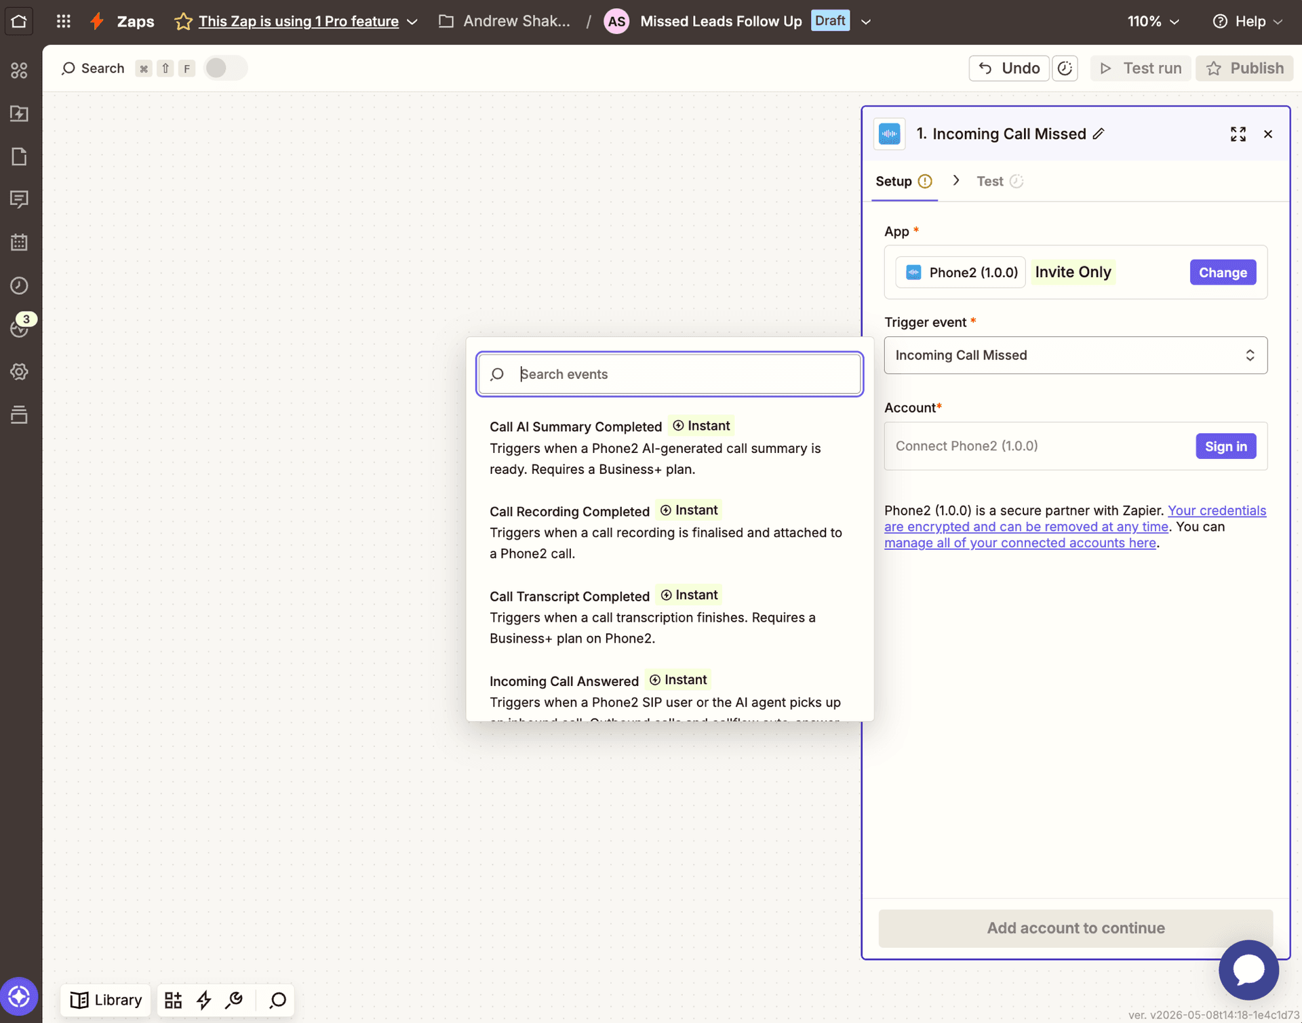Switch to the Setup tab

(x=904, y=181)
